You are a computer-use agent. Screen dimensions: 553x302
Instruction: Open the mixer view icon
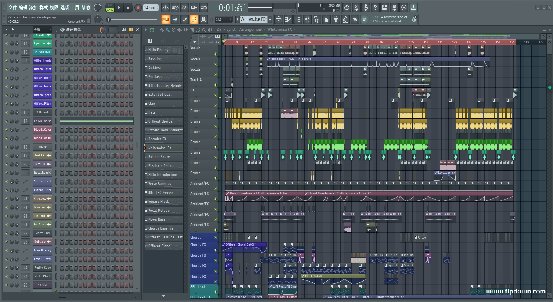307,20
